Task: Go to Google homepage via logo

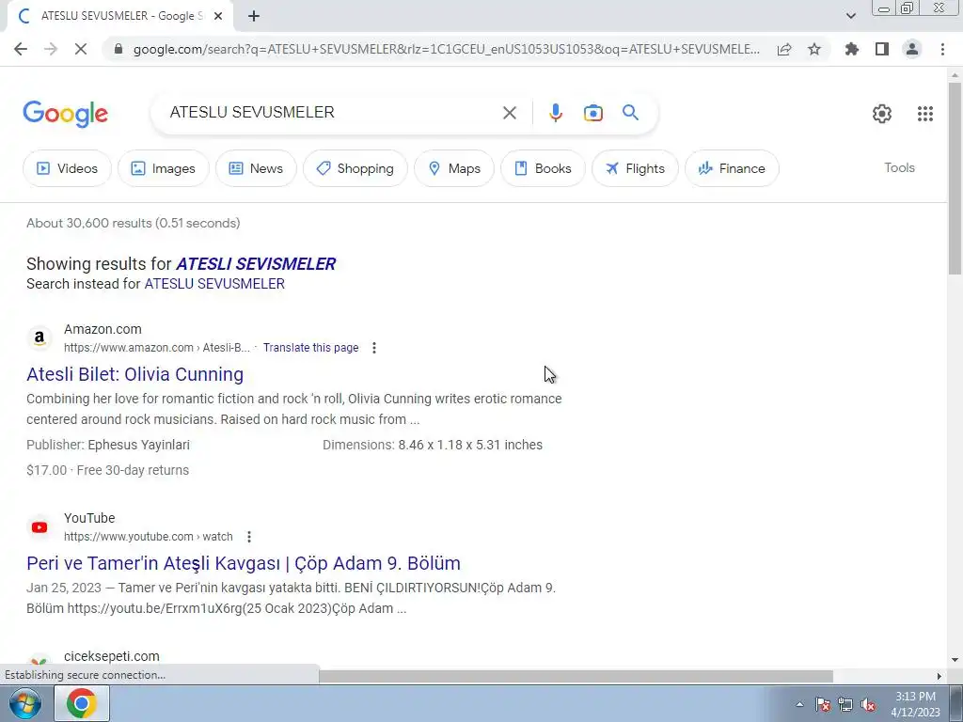Action: [65, 114]
